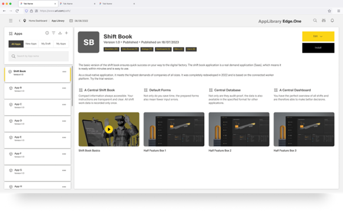Click the Data Sources tag

(x=130, y=49)
